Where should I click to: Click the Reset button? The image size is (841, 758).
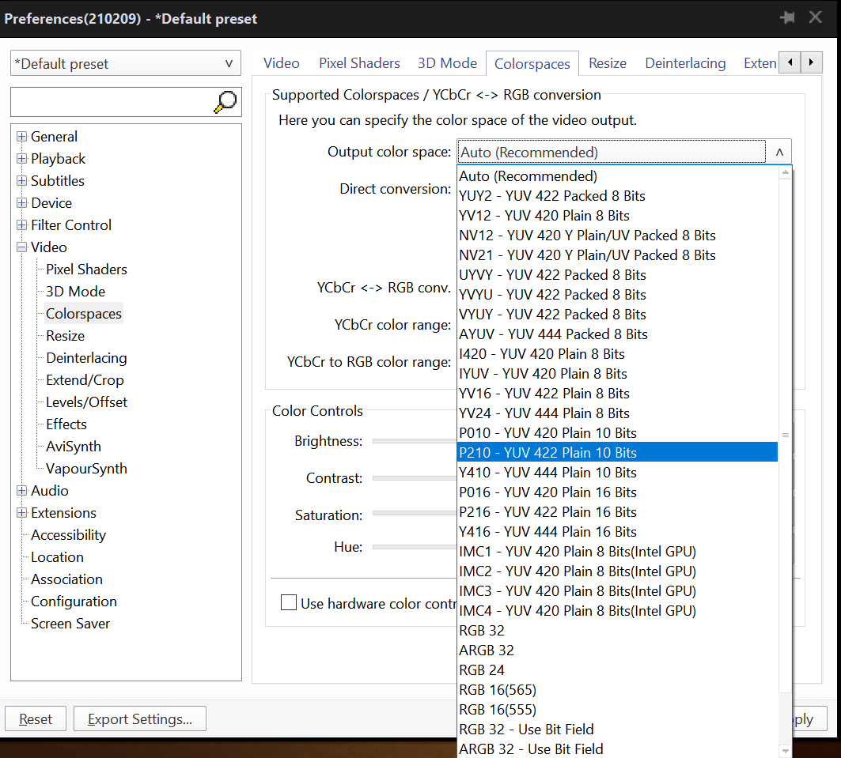pos(36,719)
